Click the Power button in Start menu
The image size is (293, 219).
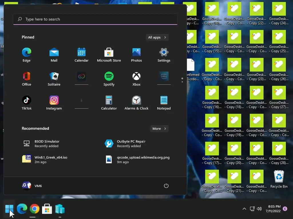tap(166, 186)
